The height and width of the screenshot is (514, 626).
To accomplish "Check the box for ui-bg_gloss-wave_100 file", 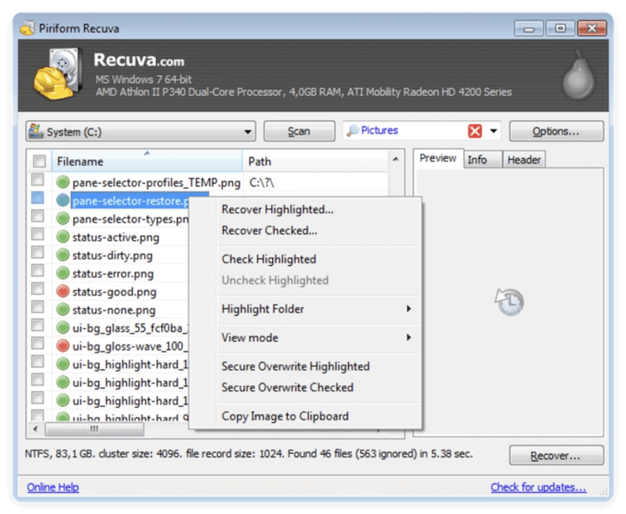I will (x=38, y=343).
